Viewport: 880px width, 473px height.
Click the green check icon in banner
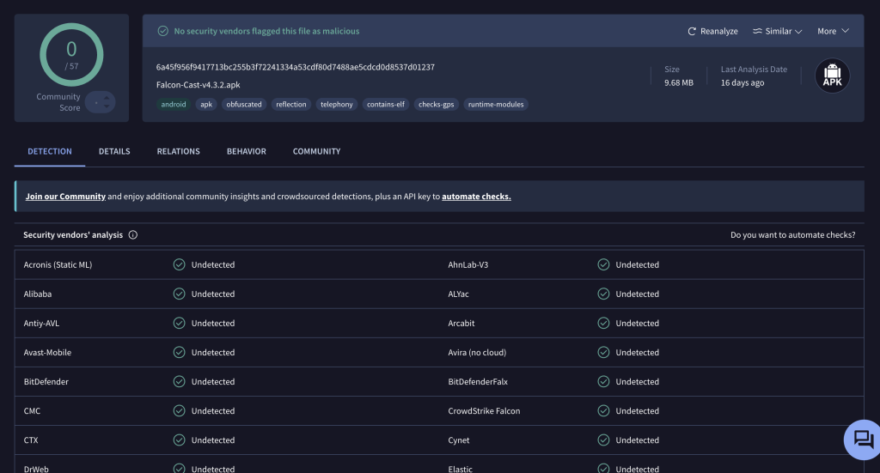[162, 31]
